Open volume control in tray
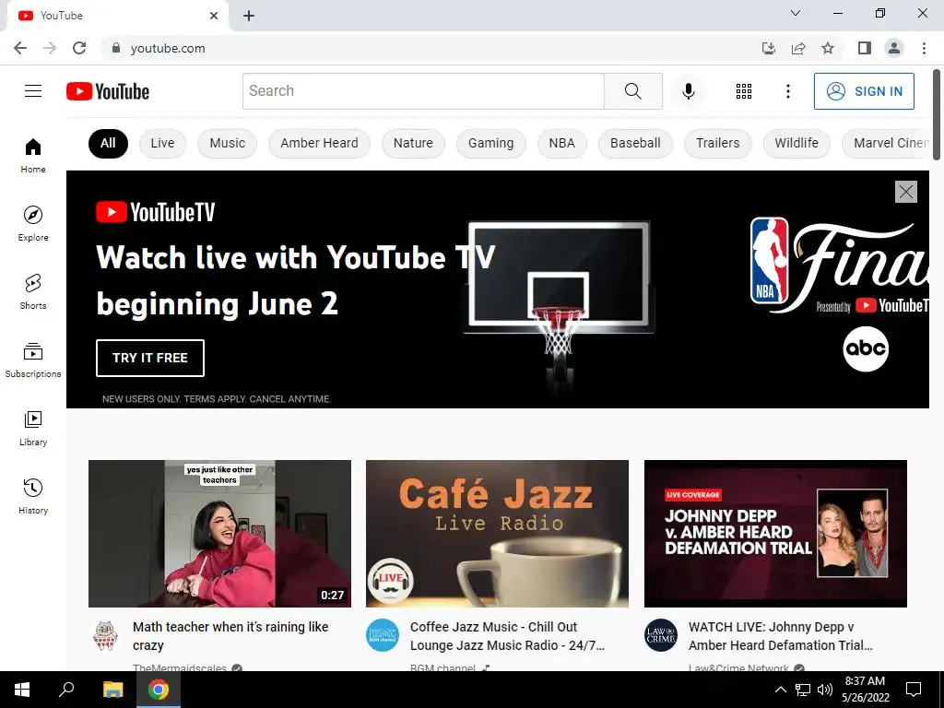944x708 pixels. pos(825,690)
